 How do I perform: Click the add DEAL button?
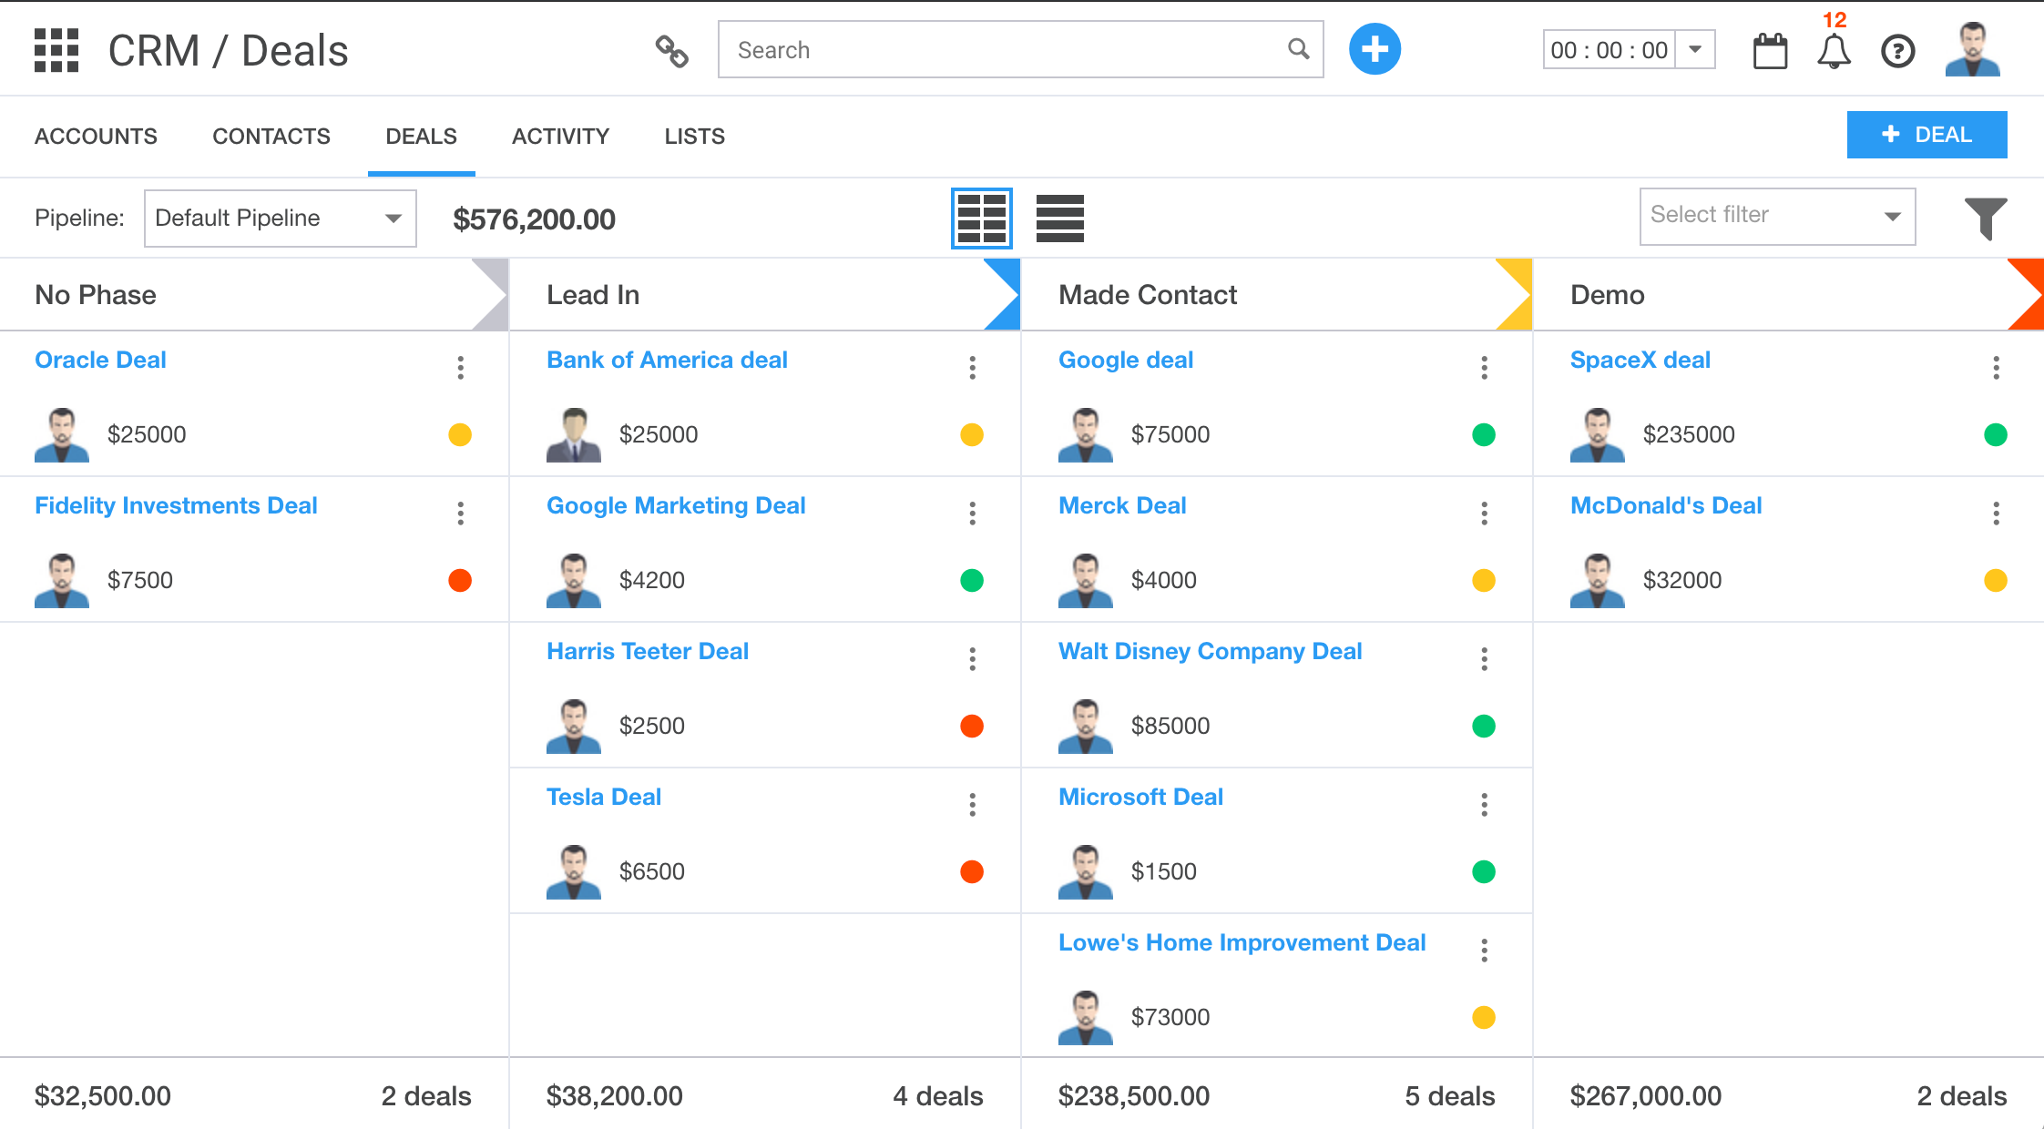click(x=1926, y=135)
